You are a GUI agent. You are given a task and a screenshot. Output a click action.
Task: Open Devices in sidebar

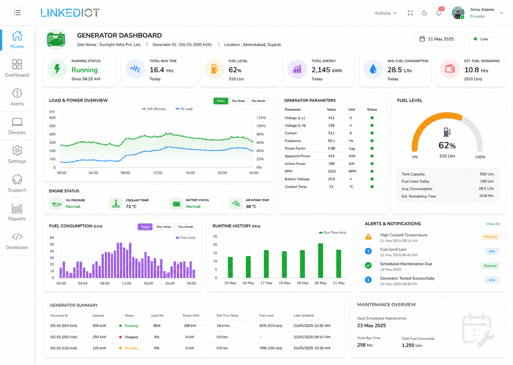tap(17, 126)
